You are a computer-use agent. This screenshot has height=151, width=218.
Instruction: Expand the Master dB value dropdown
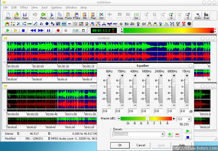[189, 119]
